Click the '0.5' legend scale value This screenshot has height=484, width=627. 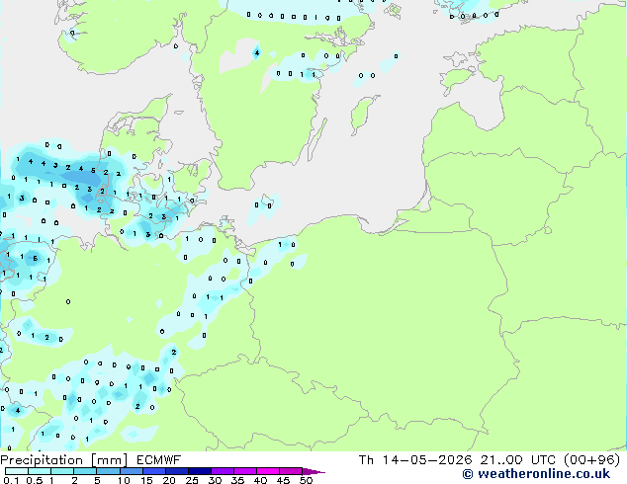click(35, 480)
